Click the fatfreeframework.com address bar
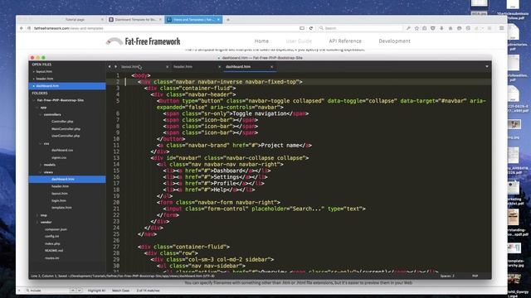531x298 pixels. 163,28
